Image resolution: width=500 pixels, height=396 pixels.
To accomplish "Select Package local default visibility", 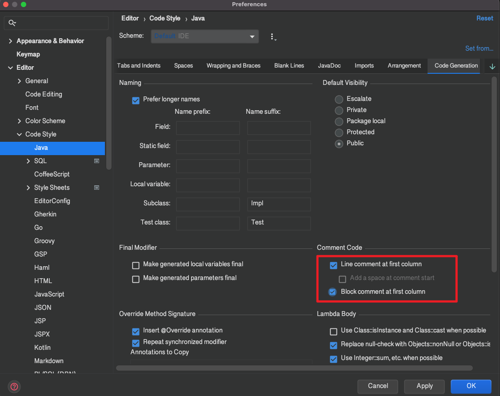I will point(339,121).
